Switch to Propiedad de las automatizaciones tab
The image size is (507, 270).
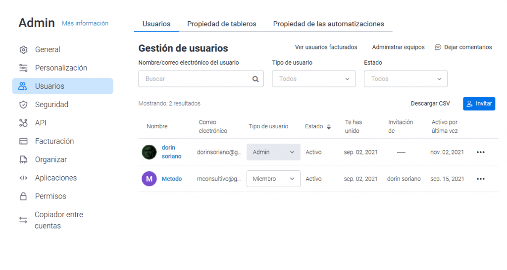tap(328, 24)
